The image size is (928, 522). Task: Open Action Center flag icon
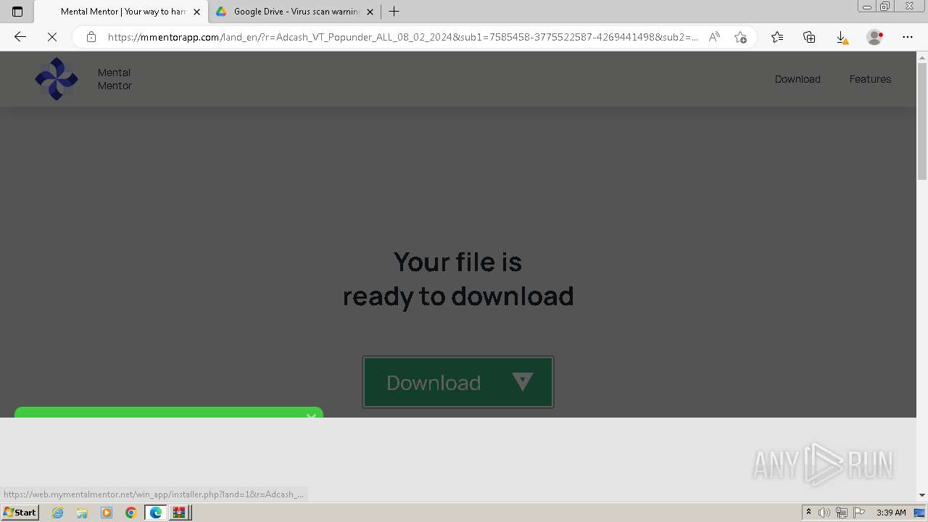[859, 513]
